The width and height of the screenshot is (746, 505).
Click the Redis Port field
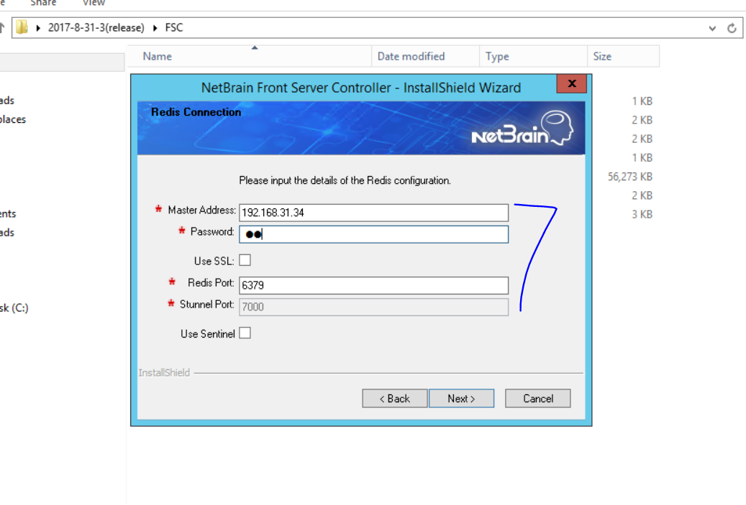(373, 285)
